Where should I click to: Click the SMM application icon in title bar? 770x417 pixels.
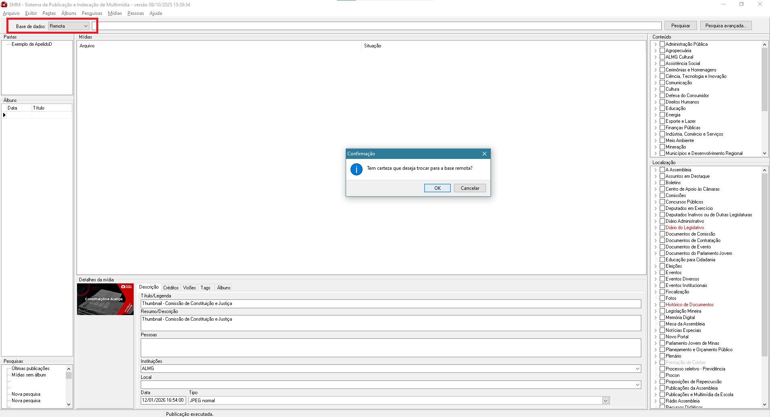(x=4, y=4)
